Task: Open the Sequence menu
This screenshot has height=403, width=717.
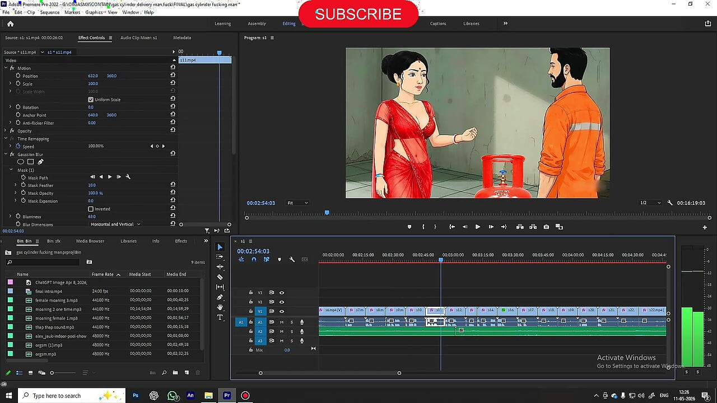Action: (50, 12)
